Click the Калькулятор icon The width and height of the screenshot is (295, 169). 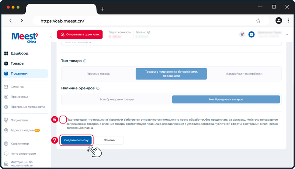6,144
